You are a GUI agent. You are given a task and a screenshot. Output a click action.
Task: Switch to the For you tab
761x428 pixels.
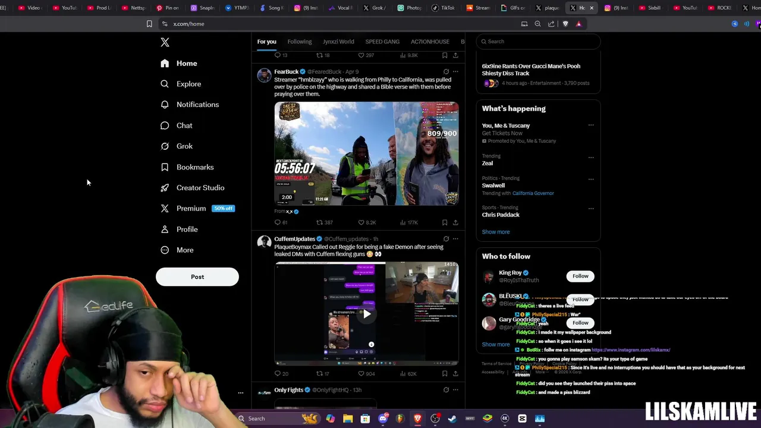tap(267, 42)
